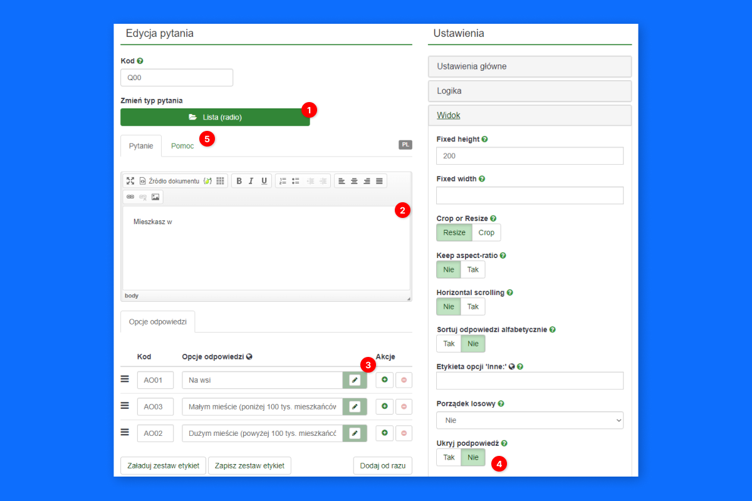Insert an image using the image icon

click(155, 197)
